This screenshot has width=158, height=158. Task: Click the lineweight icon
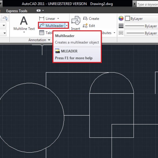pos(121,26)
